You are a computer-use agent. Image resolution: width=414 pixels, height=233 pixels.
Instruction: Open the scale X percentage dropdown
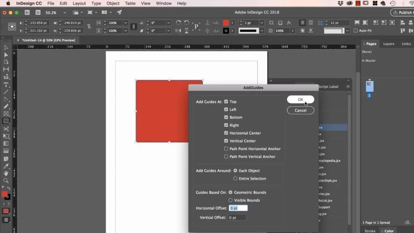coord(126,23)
